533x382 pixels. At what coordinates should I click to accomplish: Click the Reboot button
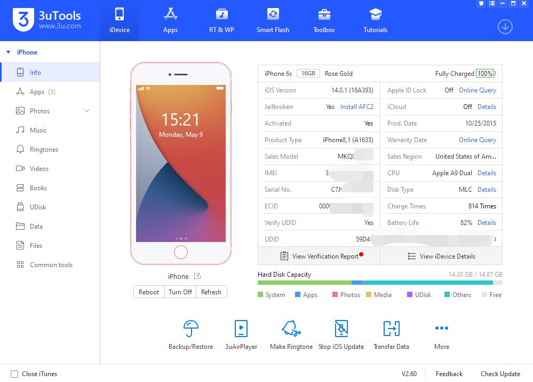149,292
